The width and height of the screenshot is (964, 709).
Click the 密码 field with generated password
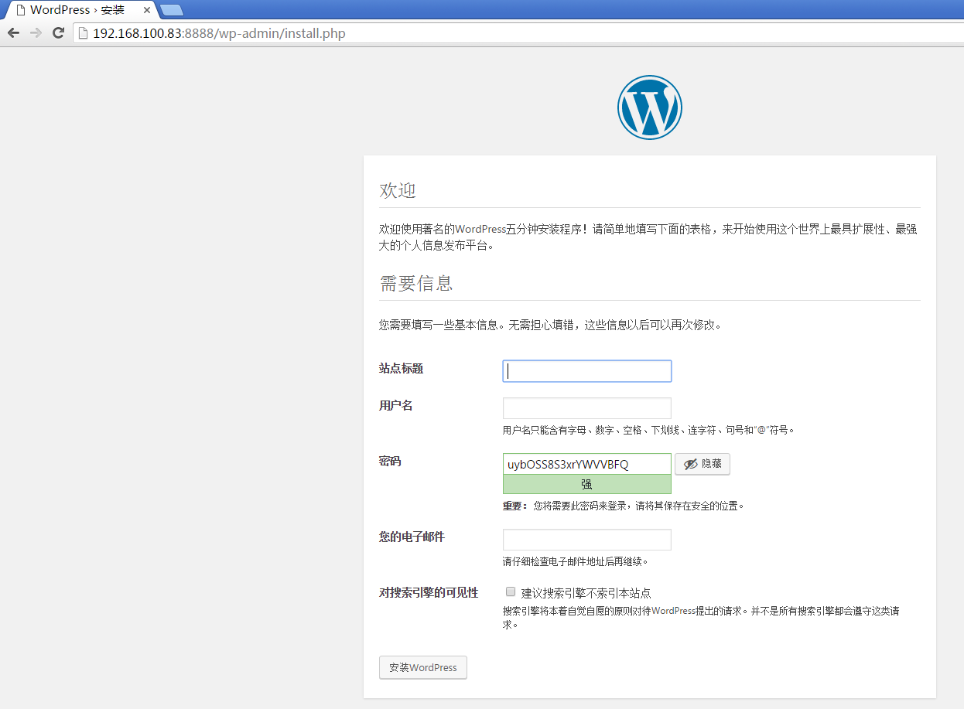point(587,464)
